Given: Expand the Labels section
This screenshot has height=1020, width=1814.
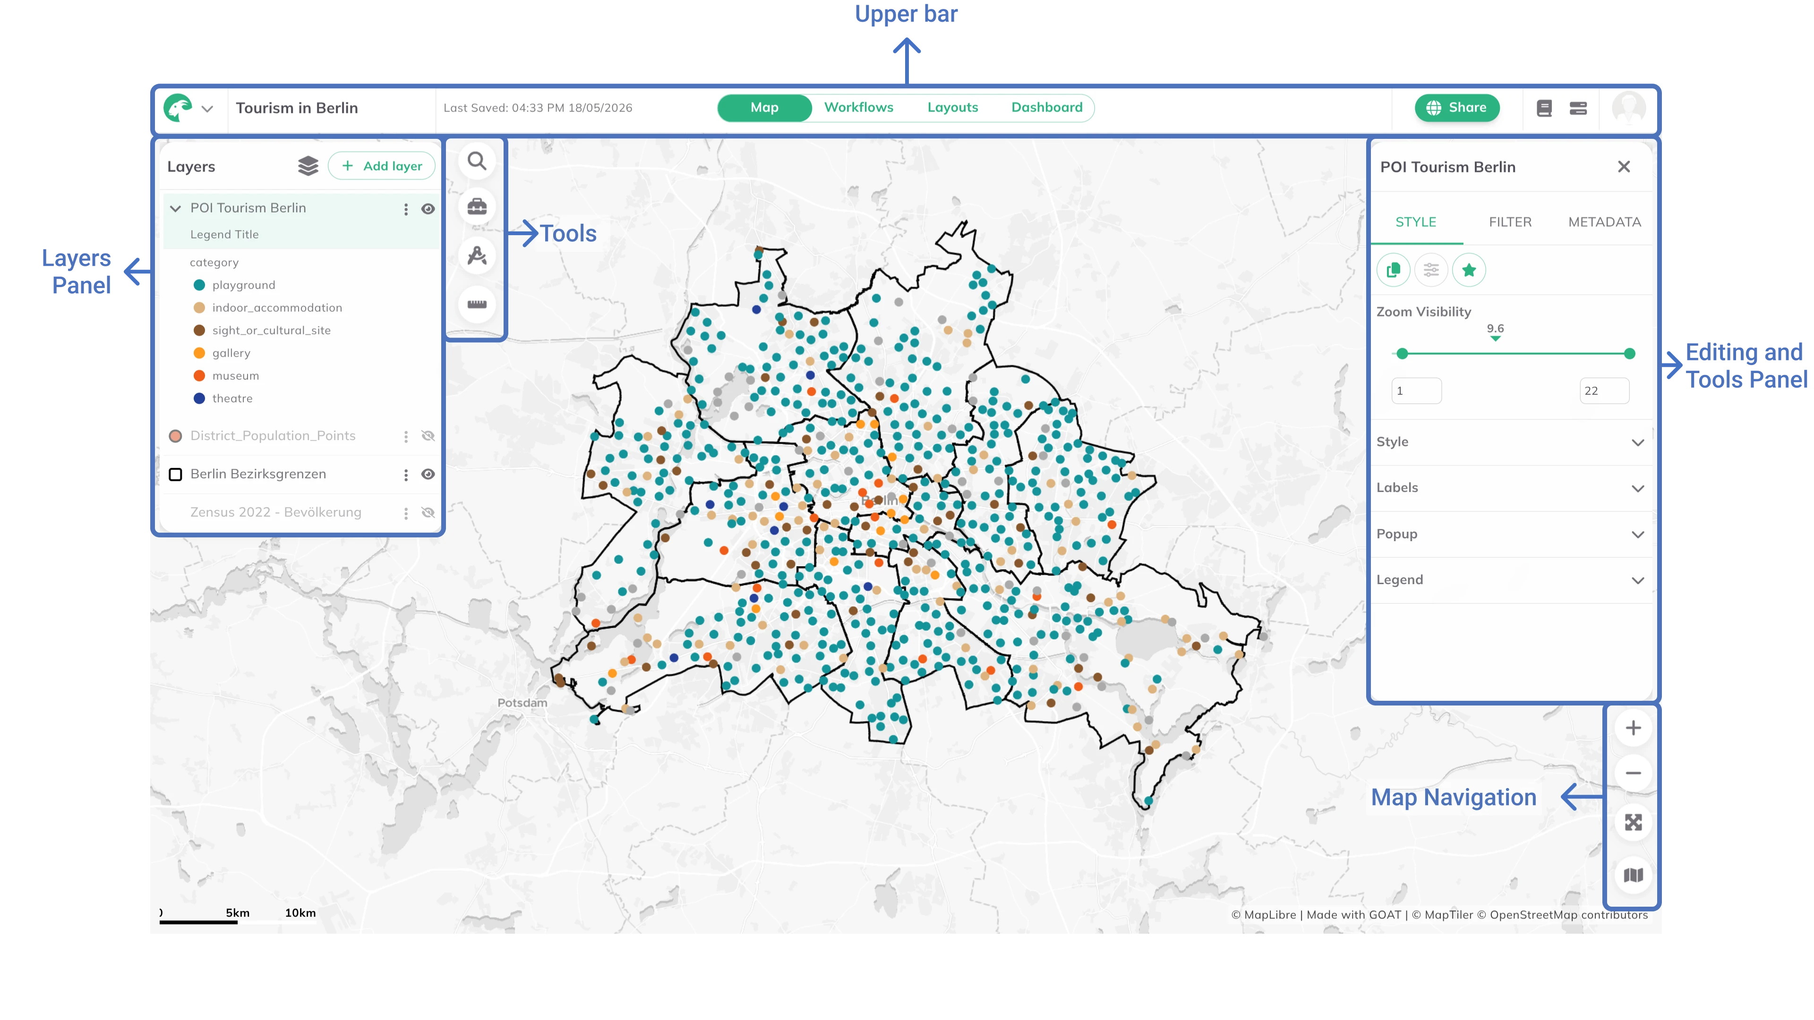Looking at the screenshot, I should point(1511,488).
